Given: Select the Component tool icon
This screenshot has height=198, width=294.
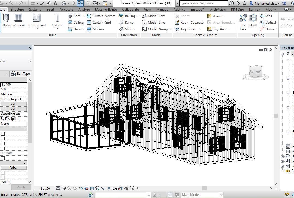Looking at the screenshot, I should click(37, 18).
